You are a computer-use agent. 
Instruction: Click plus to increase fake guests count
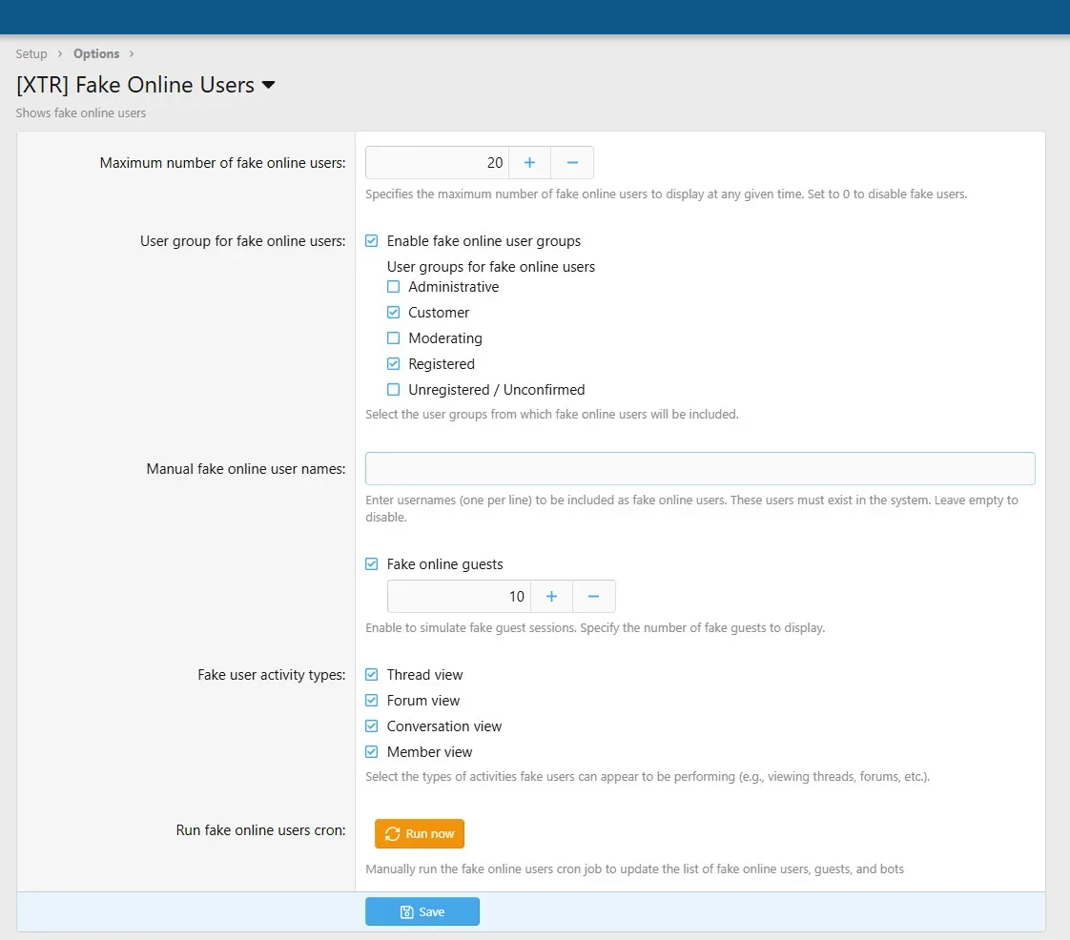(x=551, y=597)
